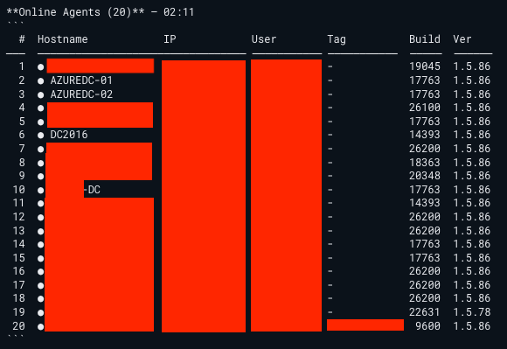Click the version 1.5.86 in row 20
Viewport: 507px width, 349px height.
[472, 326]
